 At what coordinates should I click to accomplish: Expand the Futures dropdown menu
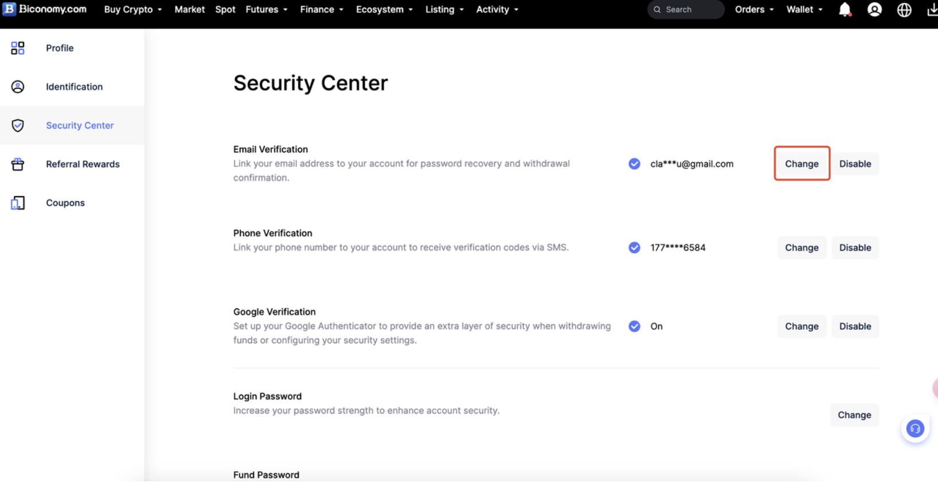267,10
